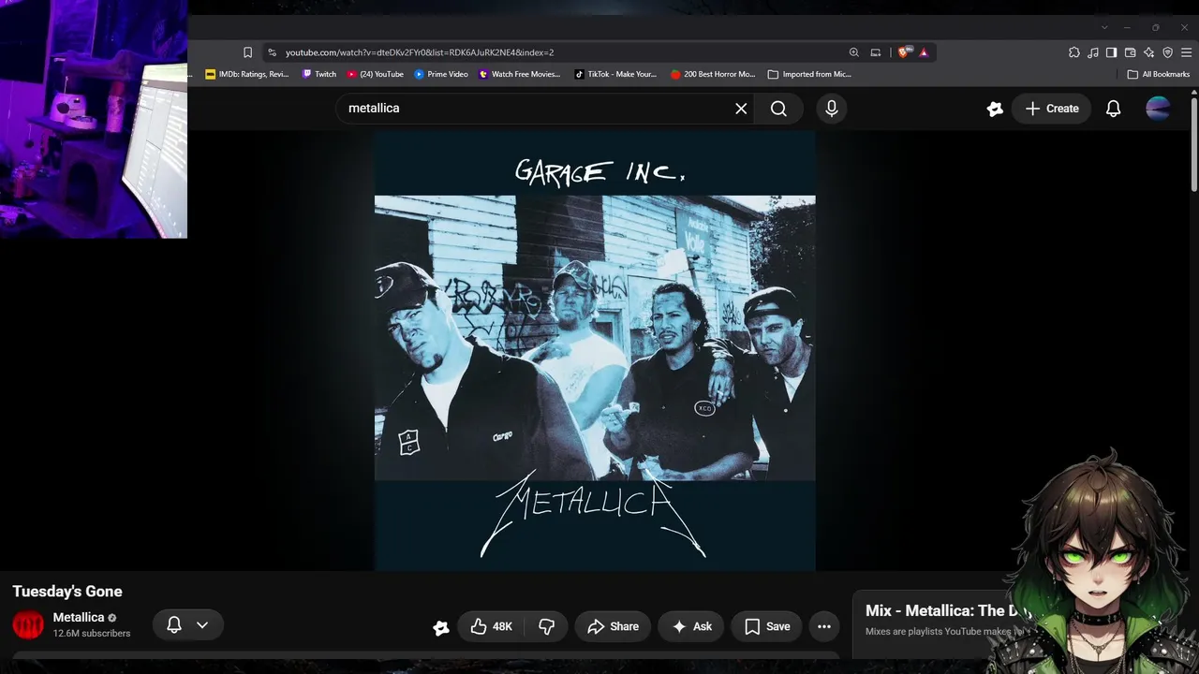
Task: Toggle the browser sidebar panel icon
Action: [x=1112, y=52]
